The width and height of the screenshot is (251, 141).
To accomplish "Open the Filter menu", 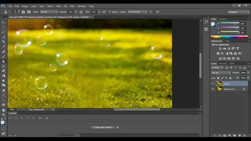I will [x=58, y=6].
